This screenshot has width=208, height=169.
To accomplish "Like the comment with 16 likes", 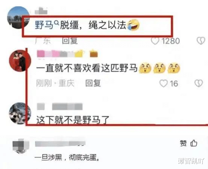I will 163,83.
